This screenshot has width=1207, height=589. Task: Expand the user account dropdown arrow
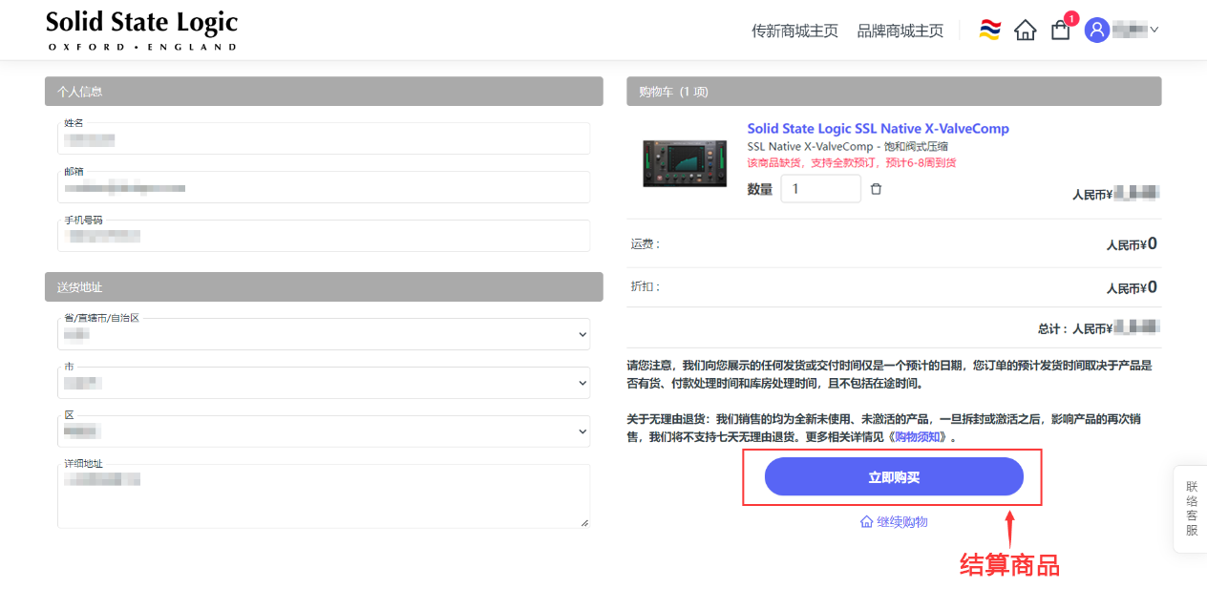coord(1154,30)
